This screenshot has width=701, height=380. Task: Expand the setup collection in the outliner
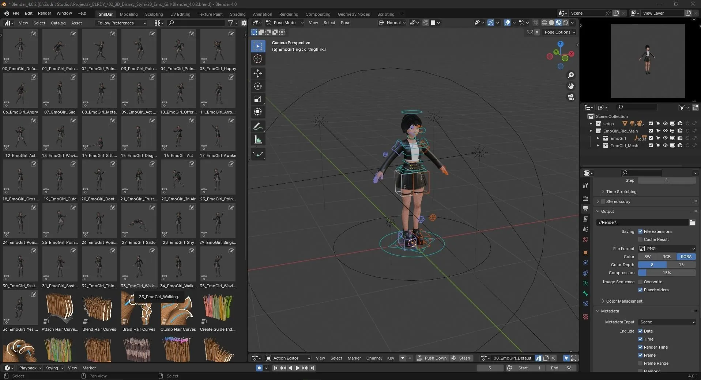pos(591,124)
